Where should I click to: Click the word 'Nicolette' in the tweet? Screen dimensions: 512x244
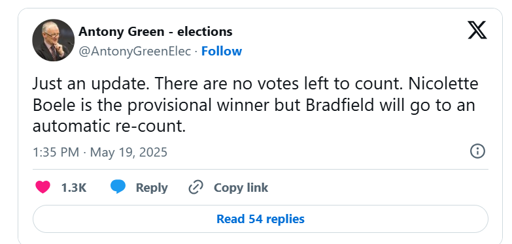(443, 84)
